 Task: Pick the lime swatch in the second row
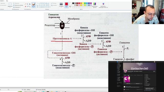(x=85, y=5)
